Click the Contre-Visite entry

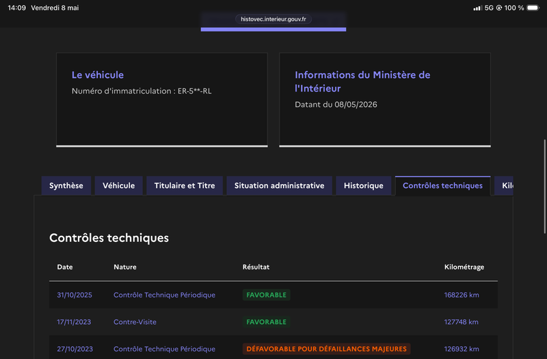point(135,322)
